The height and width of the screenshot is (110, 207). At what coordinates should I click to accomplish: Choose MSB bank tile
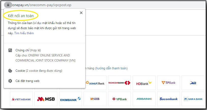[x=46, y=99]
